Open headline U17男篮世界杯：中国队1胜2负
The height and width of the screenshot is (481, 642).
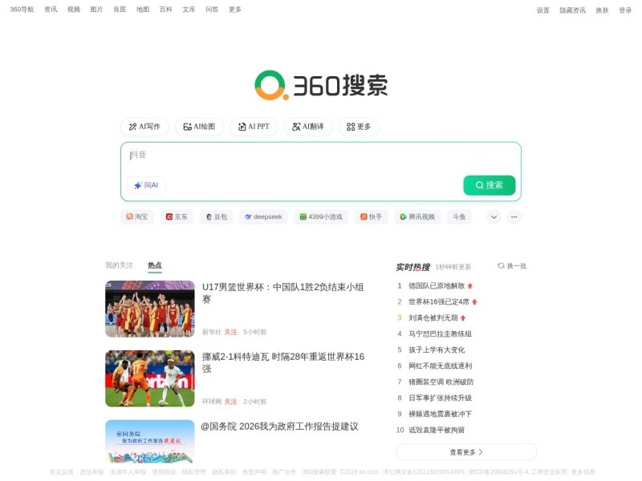pyautogui.click(x=283, y=293)
